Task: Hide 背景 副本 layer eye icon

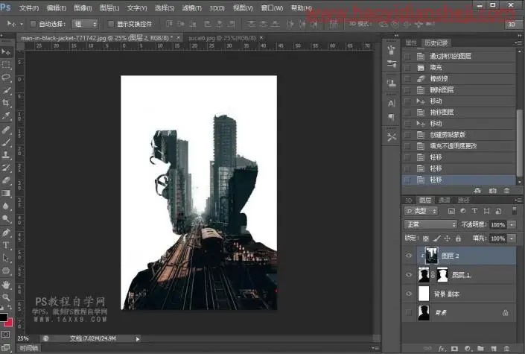Action: pos(409,294)
